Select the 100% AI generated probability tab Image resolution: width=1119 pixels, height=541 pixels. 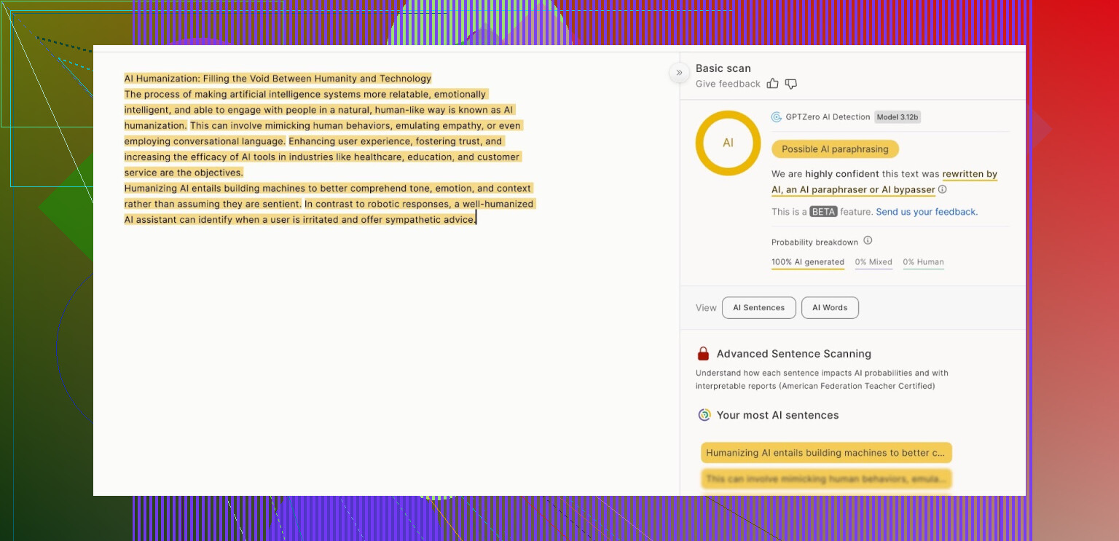tap(807, 262)
